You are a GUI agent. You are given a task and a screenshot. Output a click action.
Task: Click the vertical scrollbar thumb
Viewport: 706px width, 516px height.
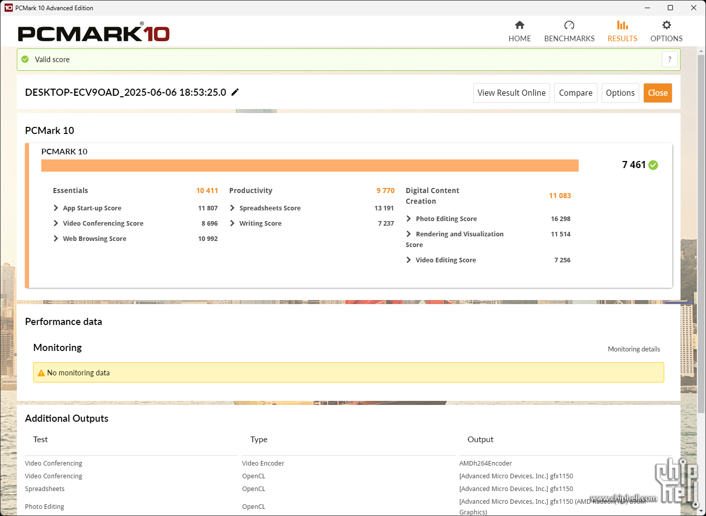click(701, 233)
